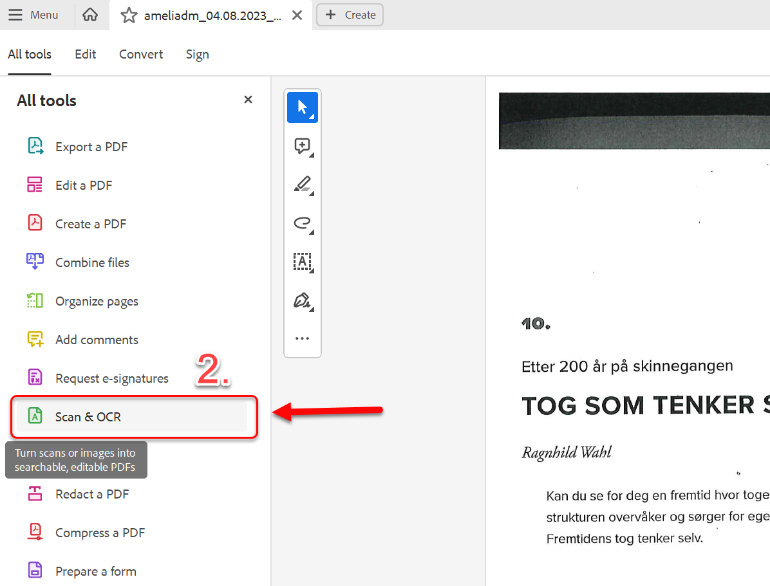Open the Request e-signatures tool label

pos(112,378)
